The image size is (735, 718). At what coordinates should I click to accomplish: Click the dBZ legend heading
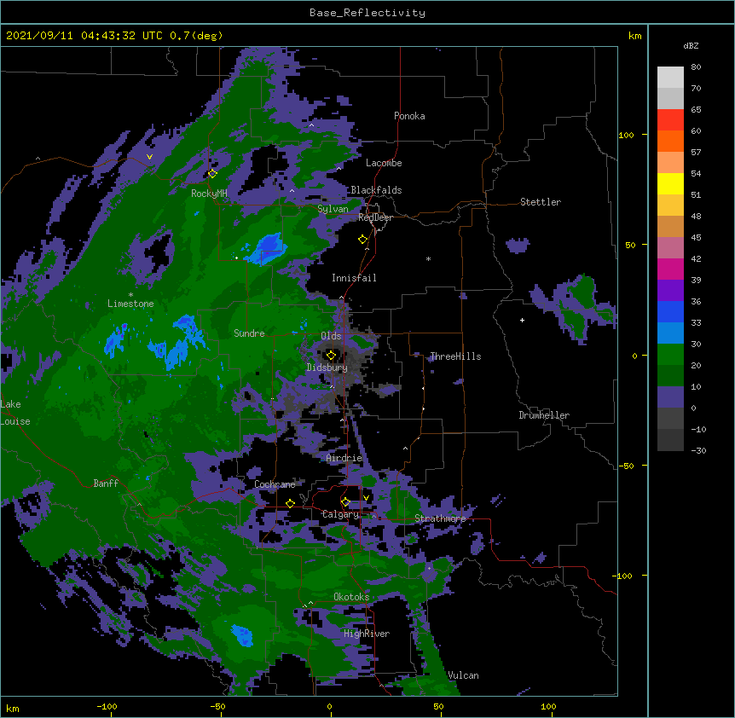pyautogui.click(x=691, y=45)
